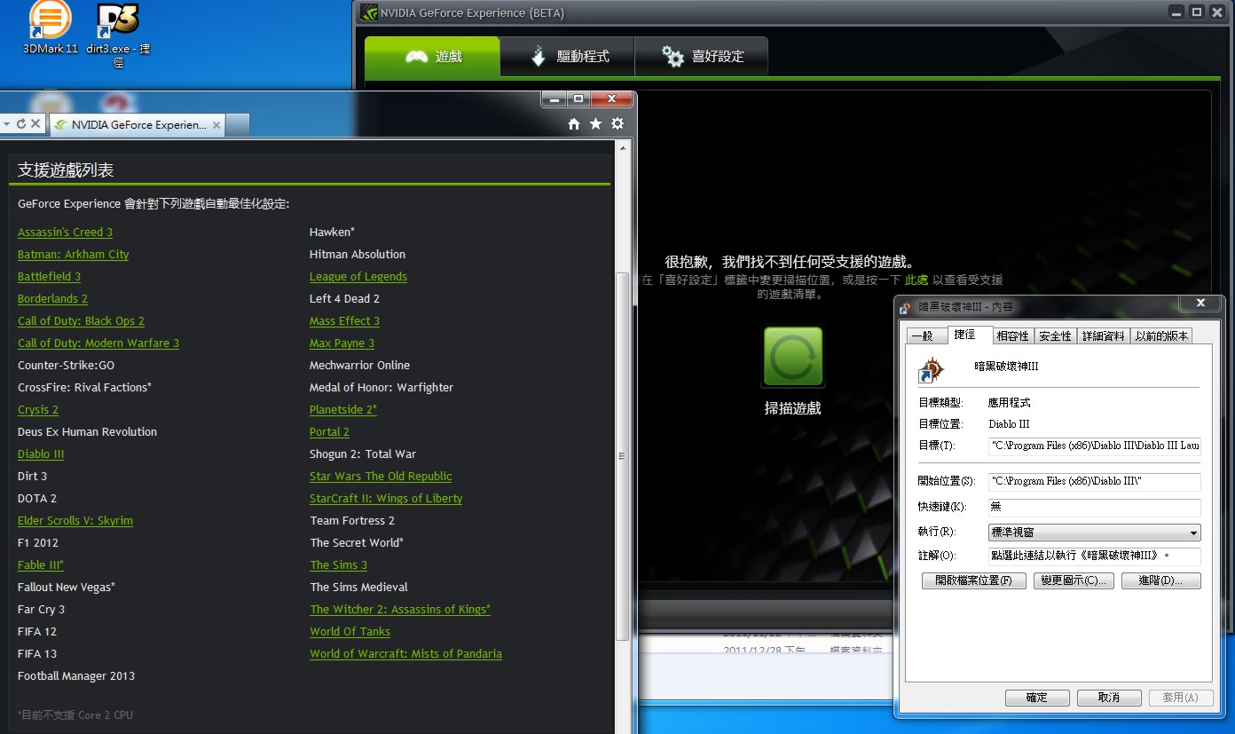Image resolution: width=1235 pixels, height=734 pixels.
Task: Click the 註解 input field
Action: click(x=1094, y=556)
